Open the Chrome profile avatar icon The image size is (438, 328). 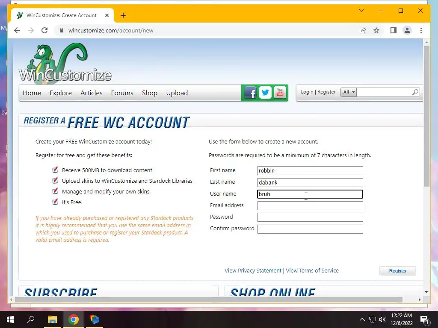point(407,30)
